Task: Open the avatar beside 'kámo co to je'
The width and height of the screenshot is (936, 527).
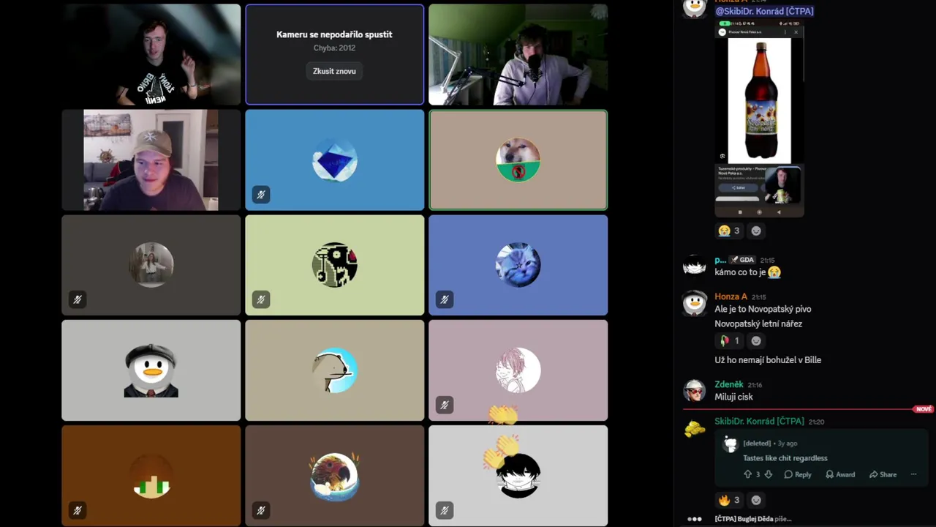Action: tap(694, 266)
